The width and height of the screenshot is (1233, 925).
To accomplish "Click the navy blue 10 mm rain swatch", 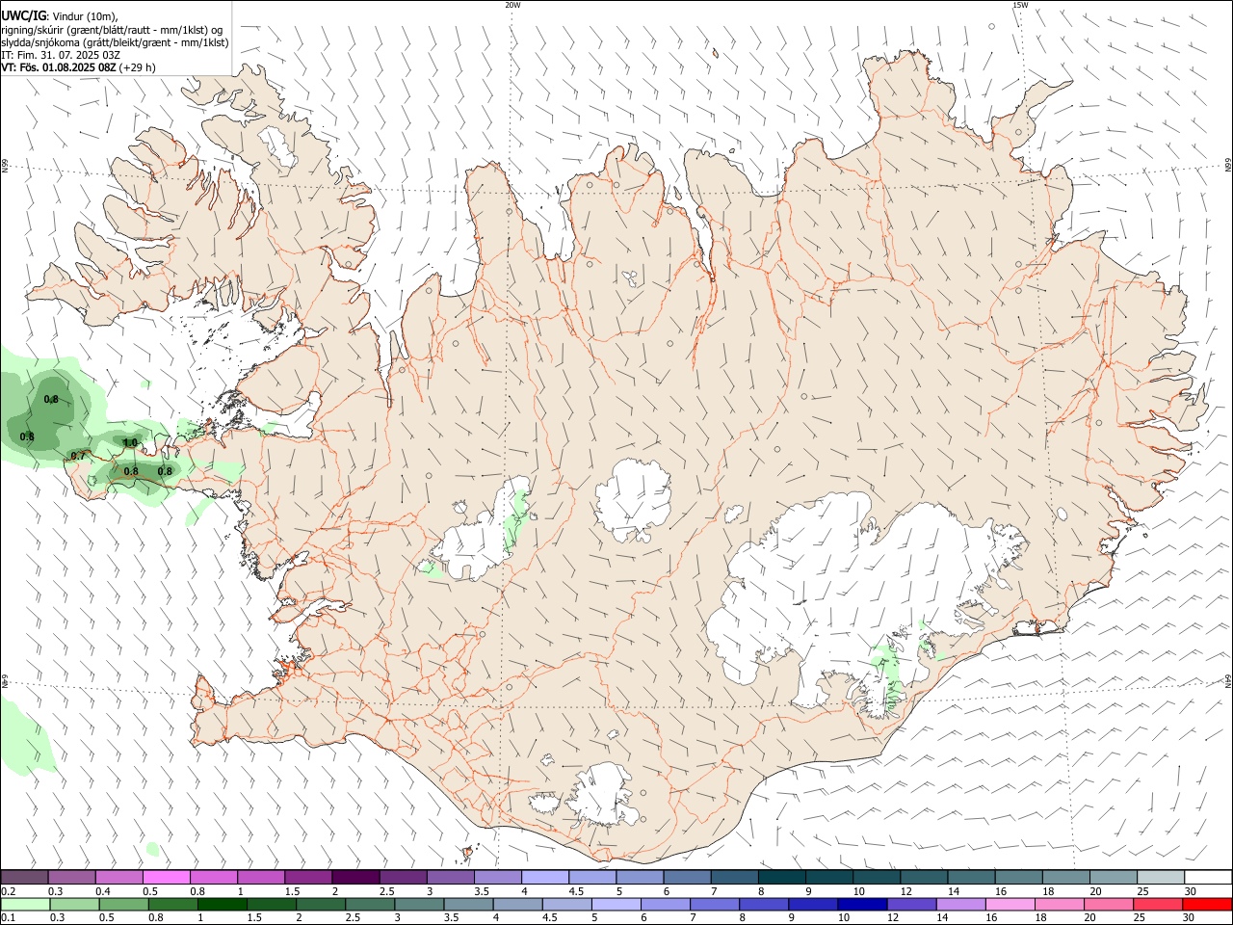I will click(x=862, y=904).
